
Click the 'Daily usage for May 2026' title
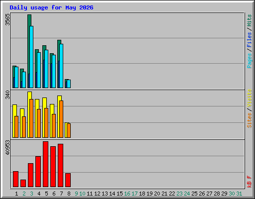pyautogui.click(x=51, y=7)
